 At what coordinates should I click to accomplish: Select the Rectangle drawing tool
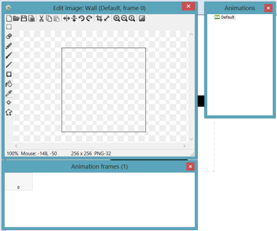pos(9,74)
